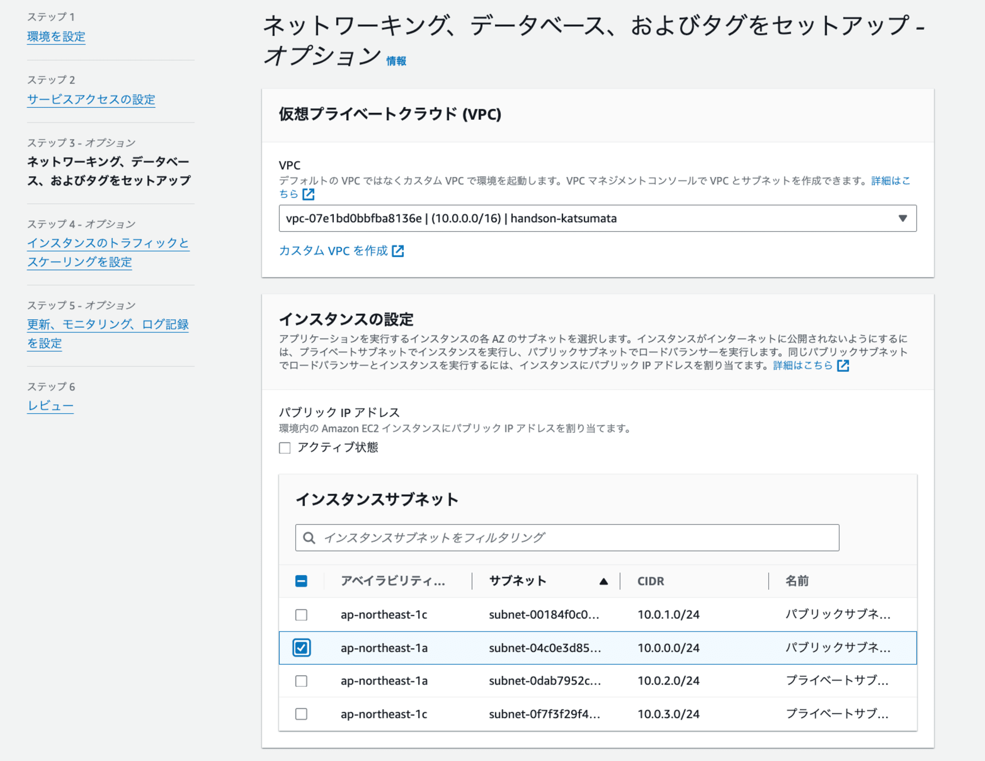Click ap-northeast-1c in 10.0.3.0/24 row
This screenshot has width=985, height=761.
click(x=384, y=714)
